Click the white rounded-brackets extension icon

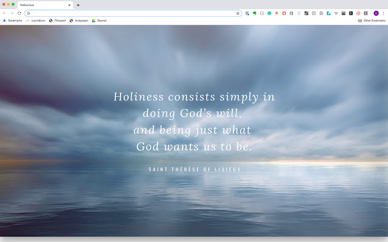(x=262, y=13)
